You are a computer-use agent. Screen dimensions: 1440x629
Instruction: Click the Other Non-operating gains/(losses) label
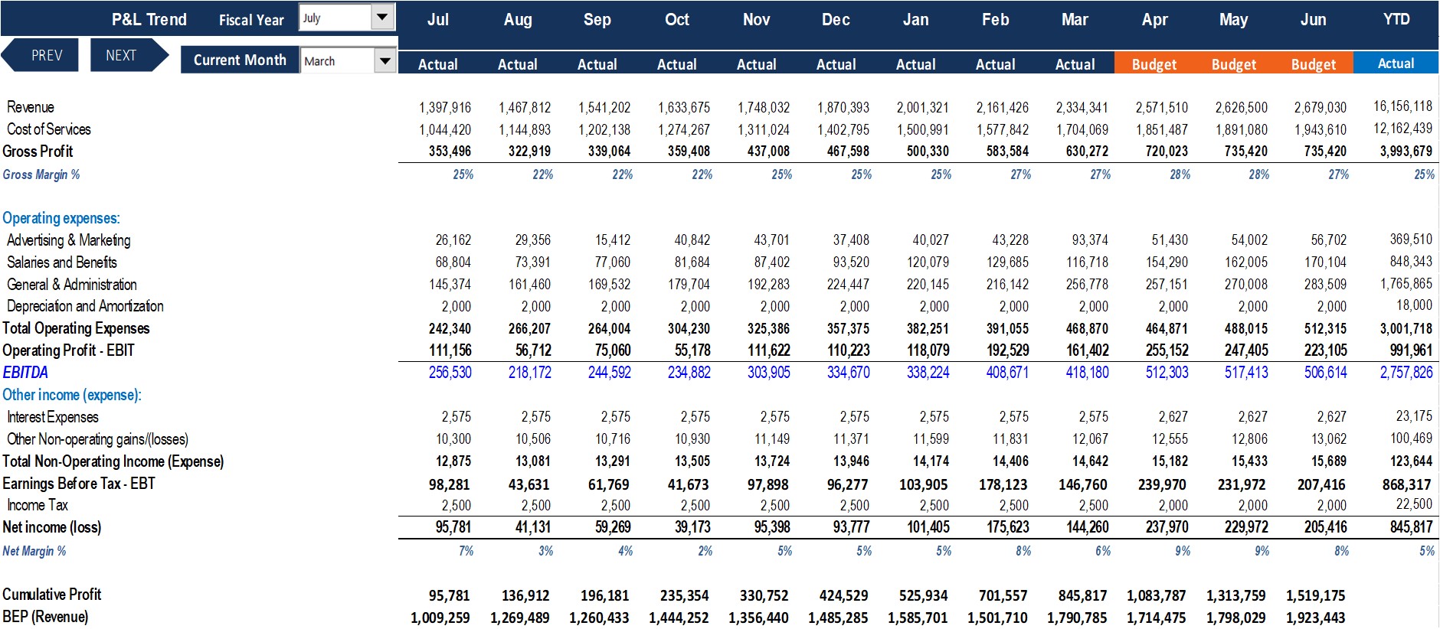tap(97, 439)
